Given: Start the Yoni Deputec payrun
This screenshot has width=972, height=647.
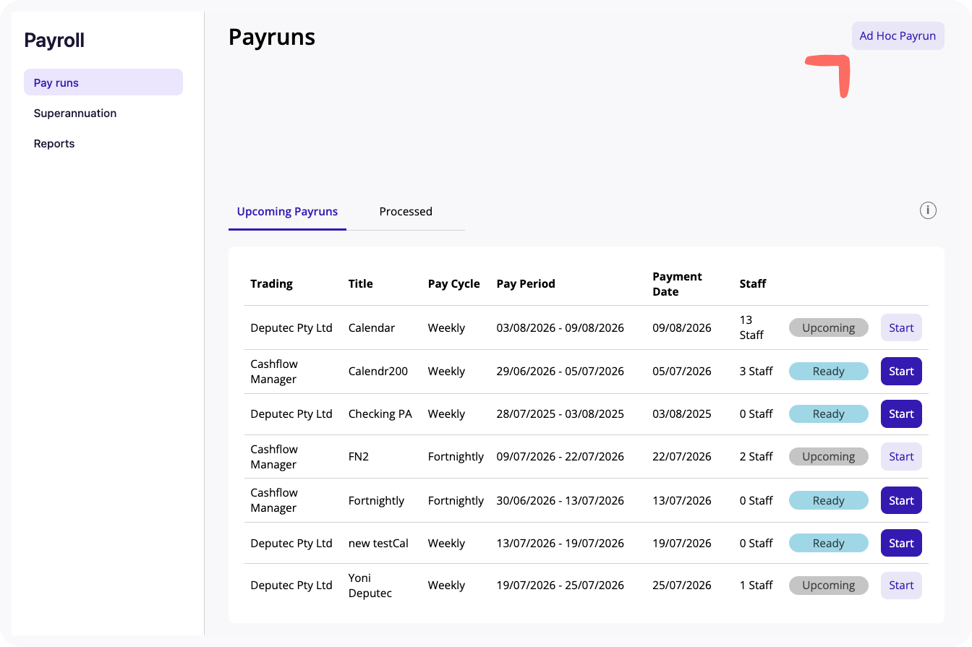Looking at the screenshot, I should [901, 586].
